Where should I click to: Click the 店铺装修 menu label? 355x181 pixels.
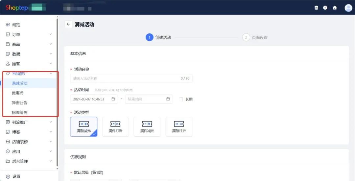point(20,142)
